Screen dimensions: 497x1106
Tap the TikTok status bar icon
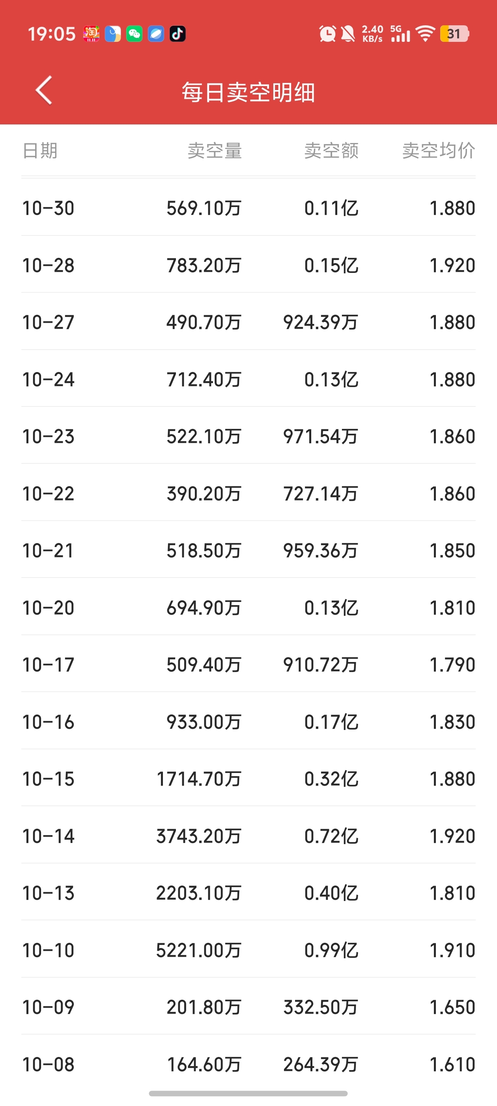(177, 34)
